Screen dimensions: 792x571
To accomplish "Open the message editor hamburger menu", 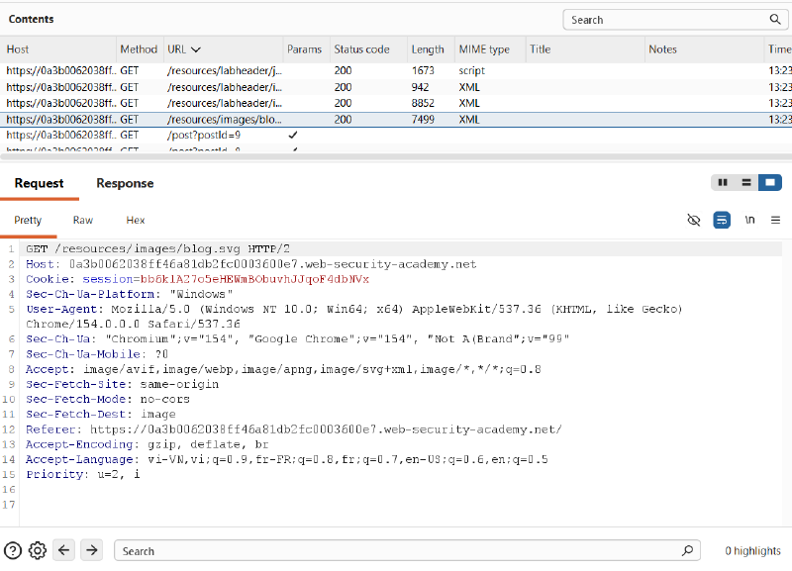I will point(775,220).
